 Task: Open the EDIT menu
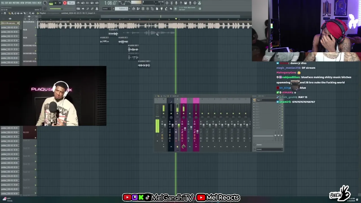pyautogui.click(x=7, y=3)
